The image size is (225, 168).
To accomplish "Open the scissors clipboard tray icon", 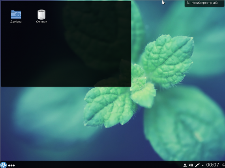I will [185, 165].
